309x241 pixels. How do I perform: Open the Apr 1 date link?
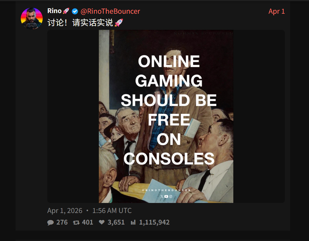(276, 11)
